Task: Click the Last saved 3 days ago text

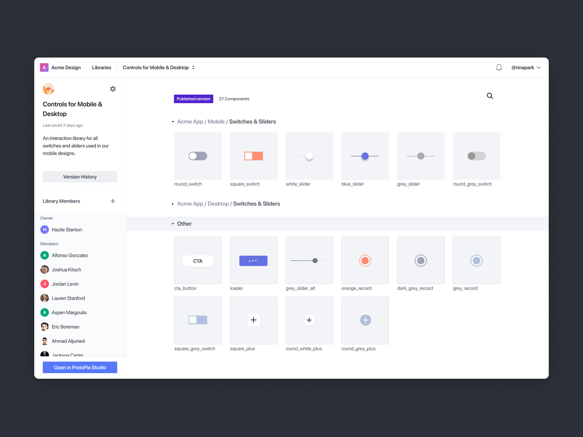Action: (63, 125)
